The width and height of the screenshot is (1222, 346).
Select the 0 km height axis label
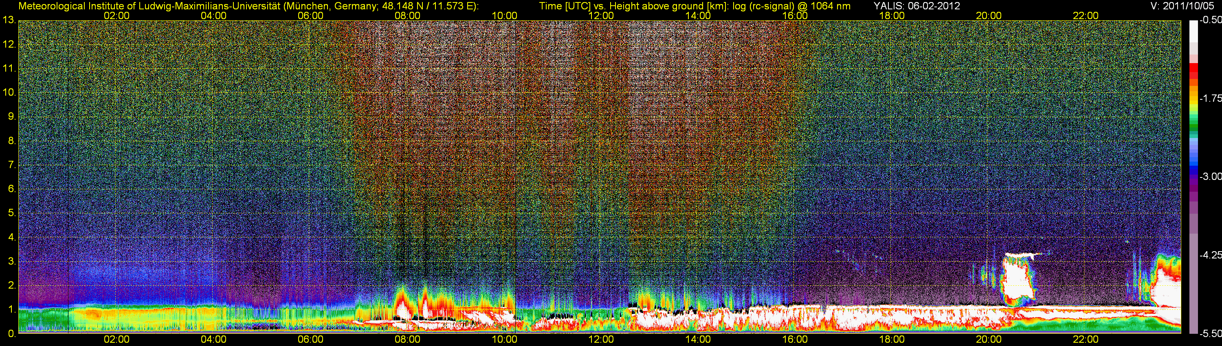12,334
